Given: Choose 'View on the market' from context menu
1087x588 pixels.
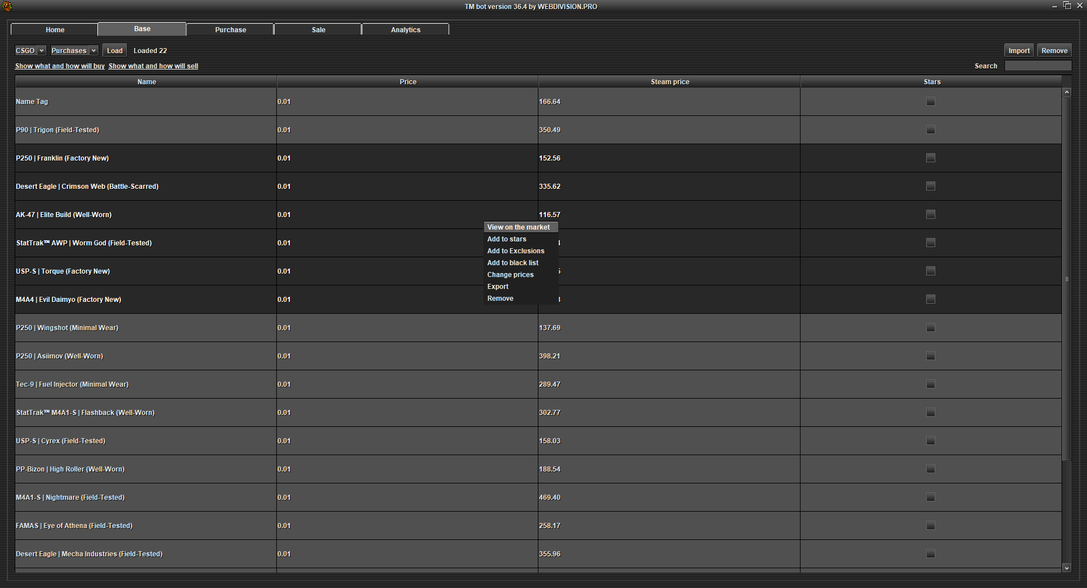Looking at the screenshot, I should pyautogui.click(x=518, y=227).
